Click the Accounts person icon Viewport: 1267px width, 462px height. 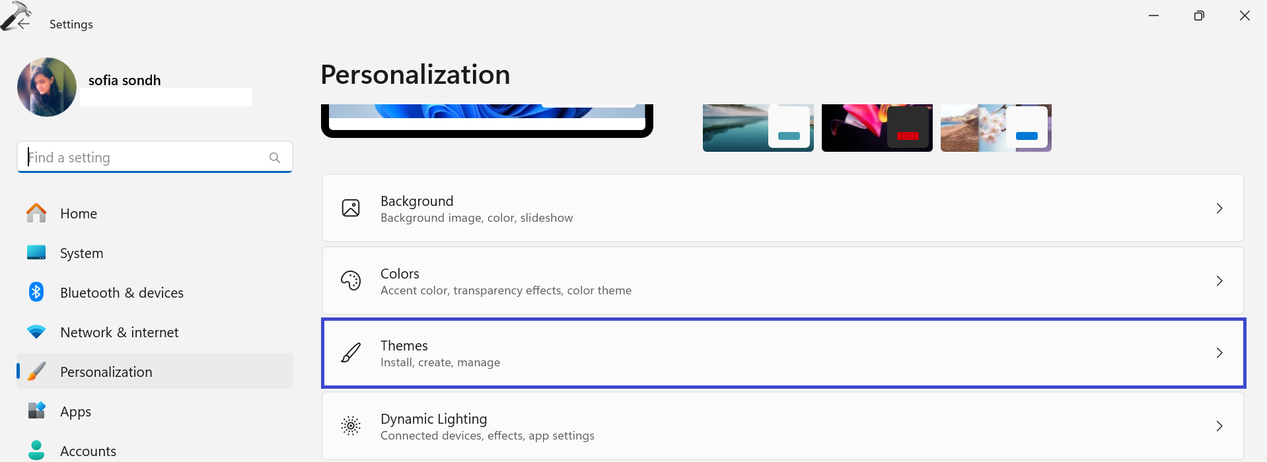tap(36, 450)
